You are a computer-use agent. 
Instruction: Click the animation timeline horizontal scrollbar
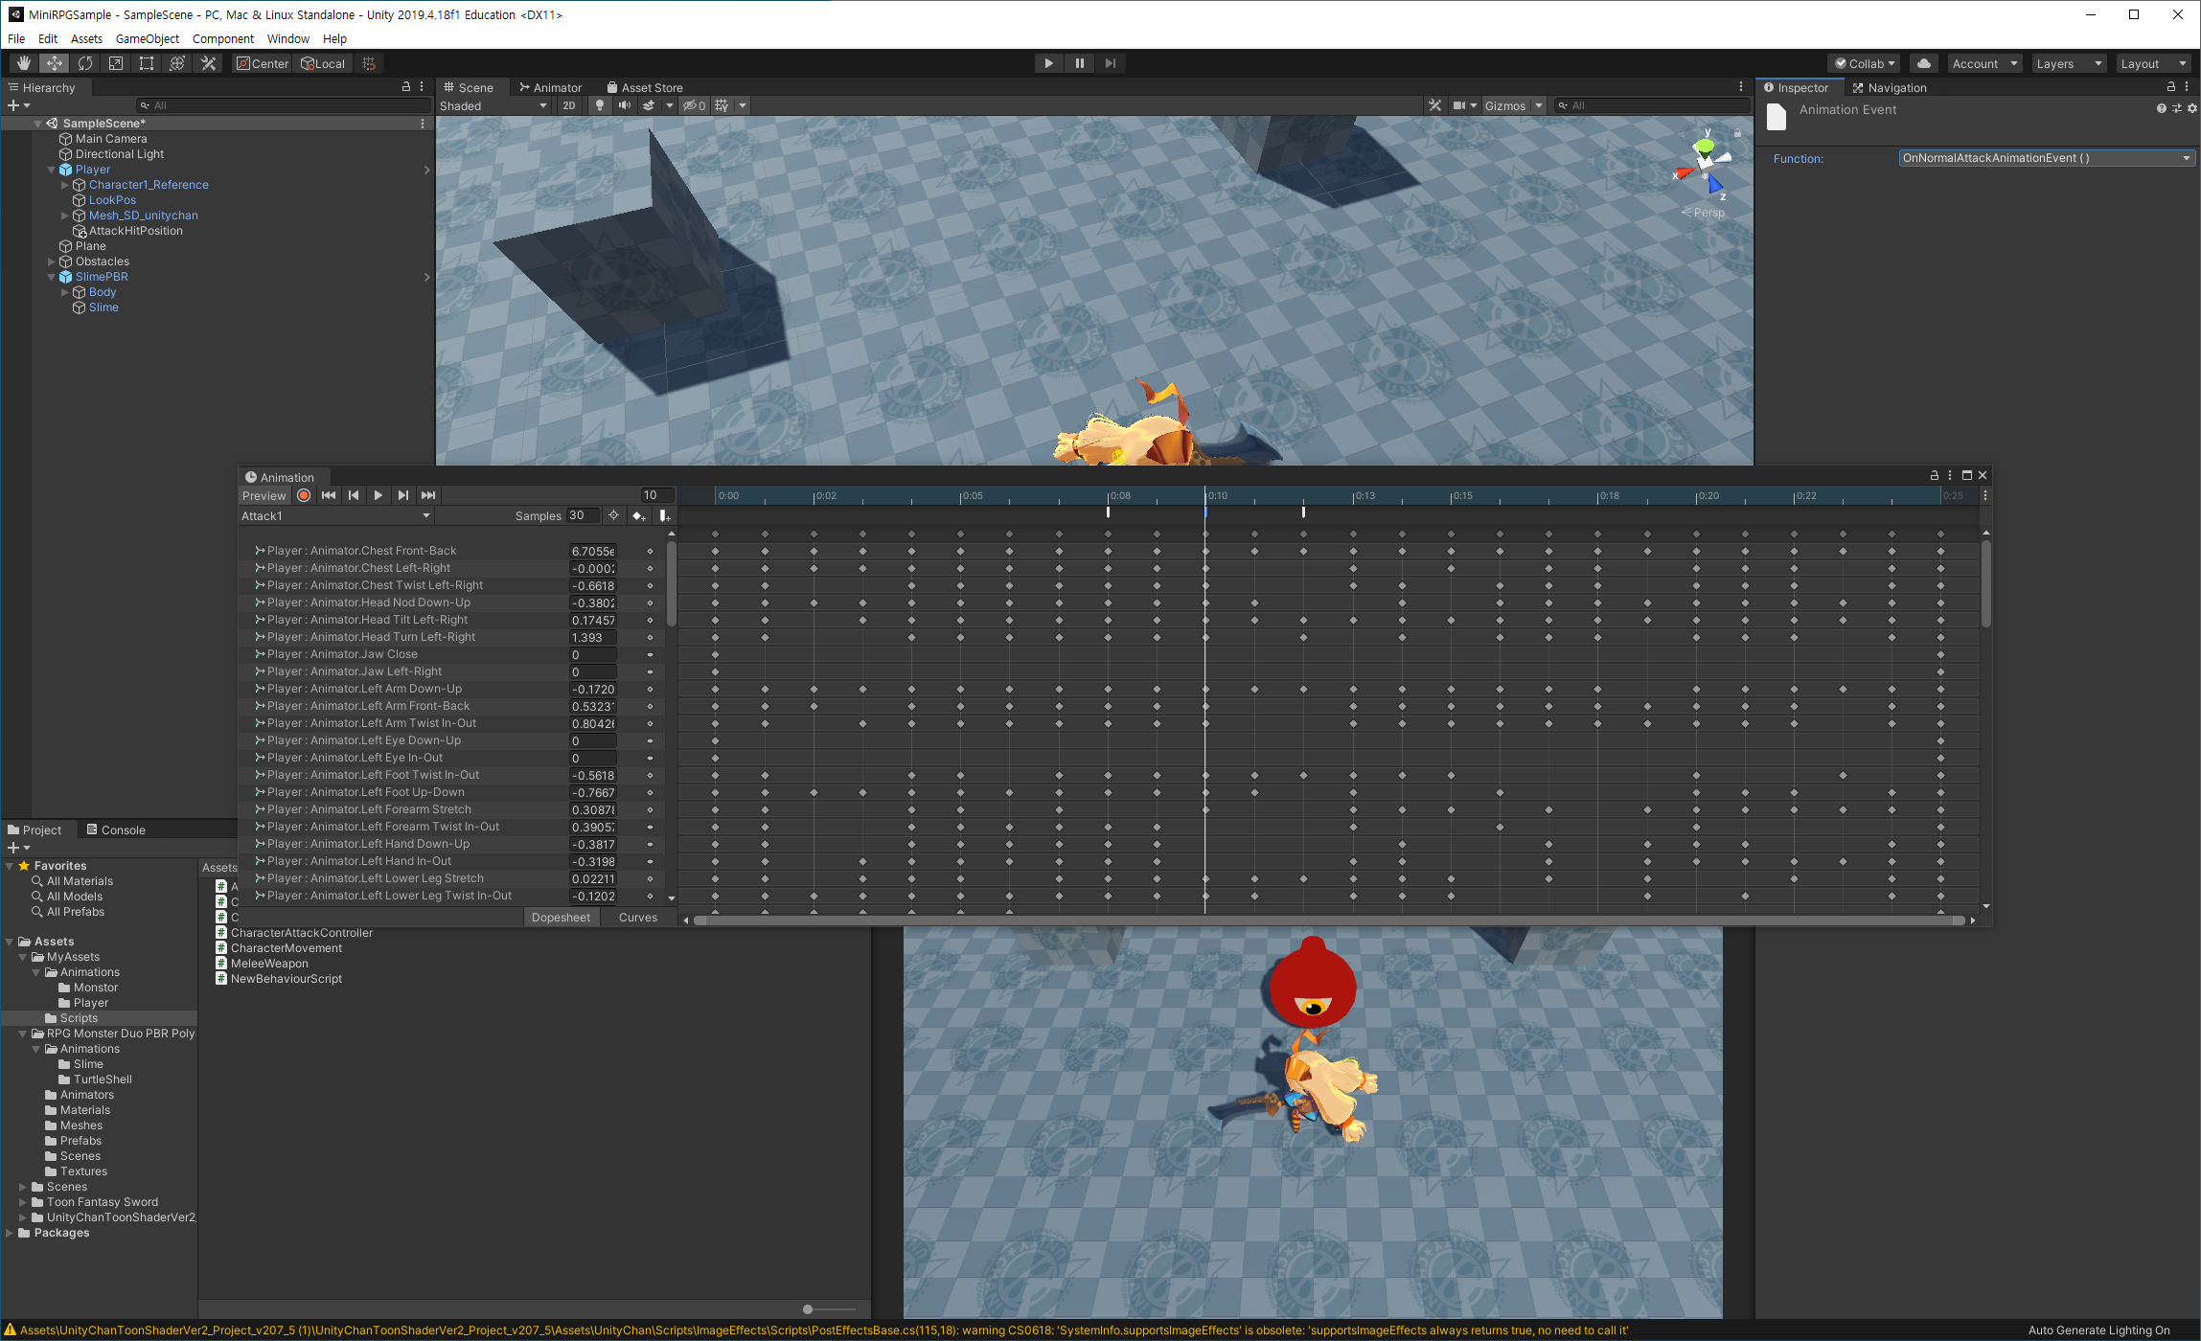click(1328, 921)
